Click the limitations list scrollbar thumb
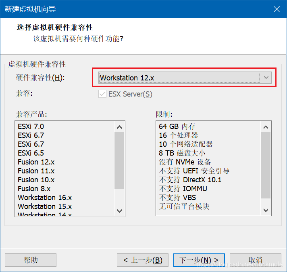The image size is (287, 272). 266,165
